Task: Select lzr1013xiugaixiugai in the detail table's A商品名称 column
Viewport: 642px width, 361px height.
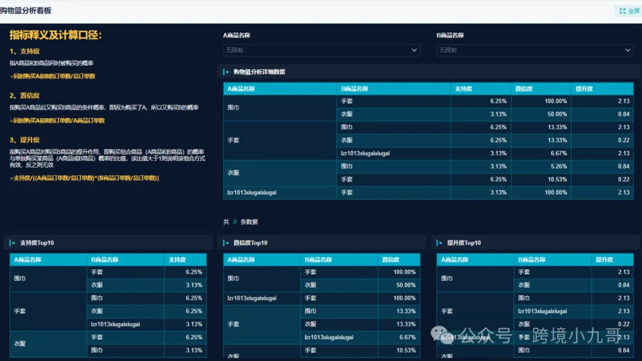Action: 252,193
